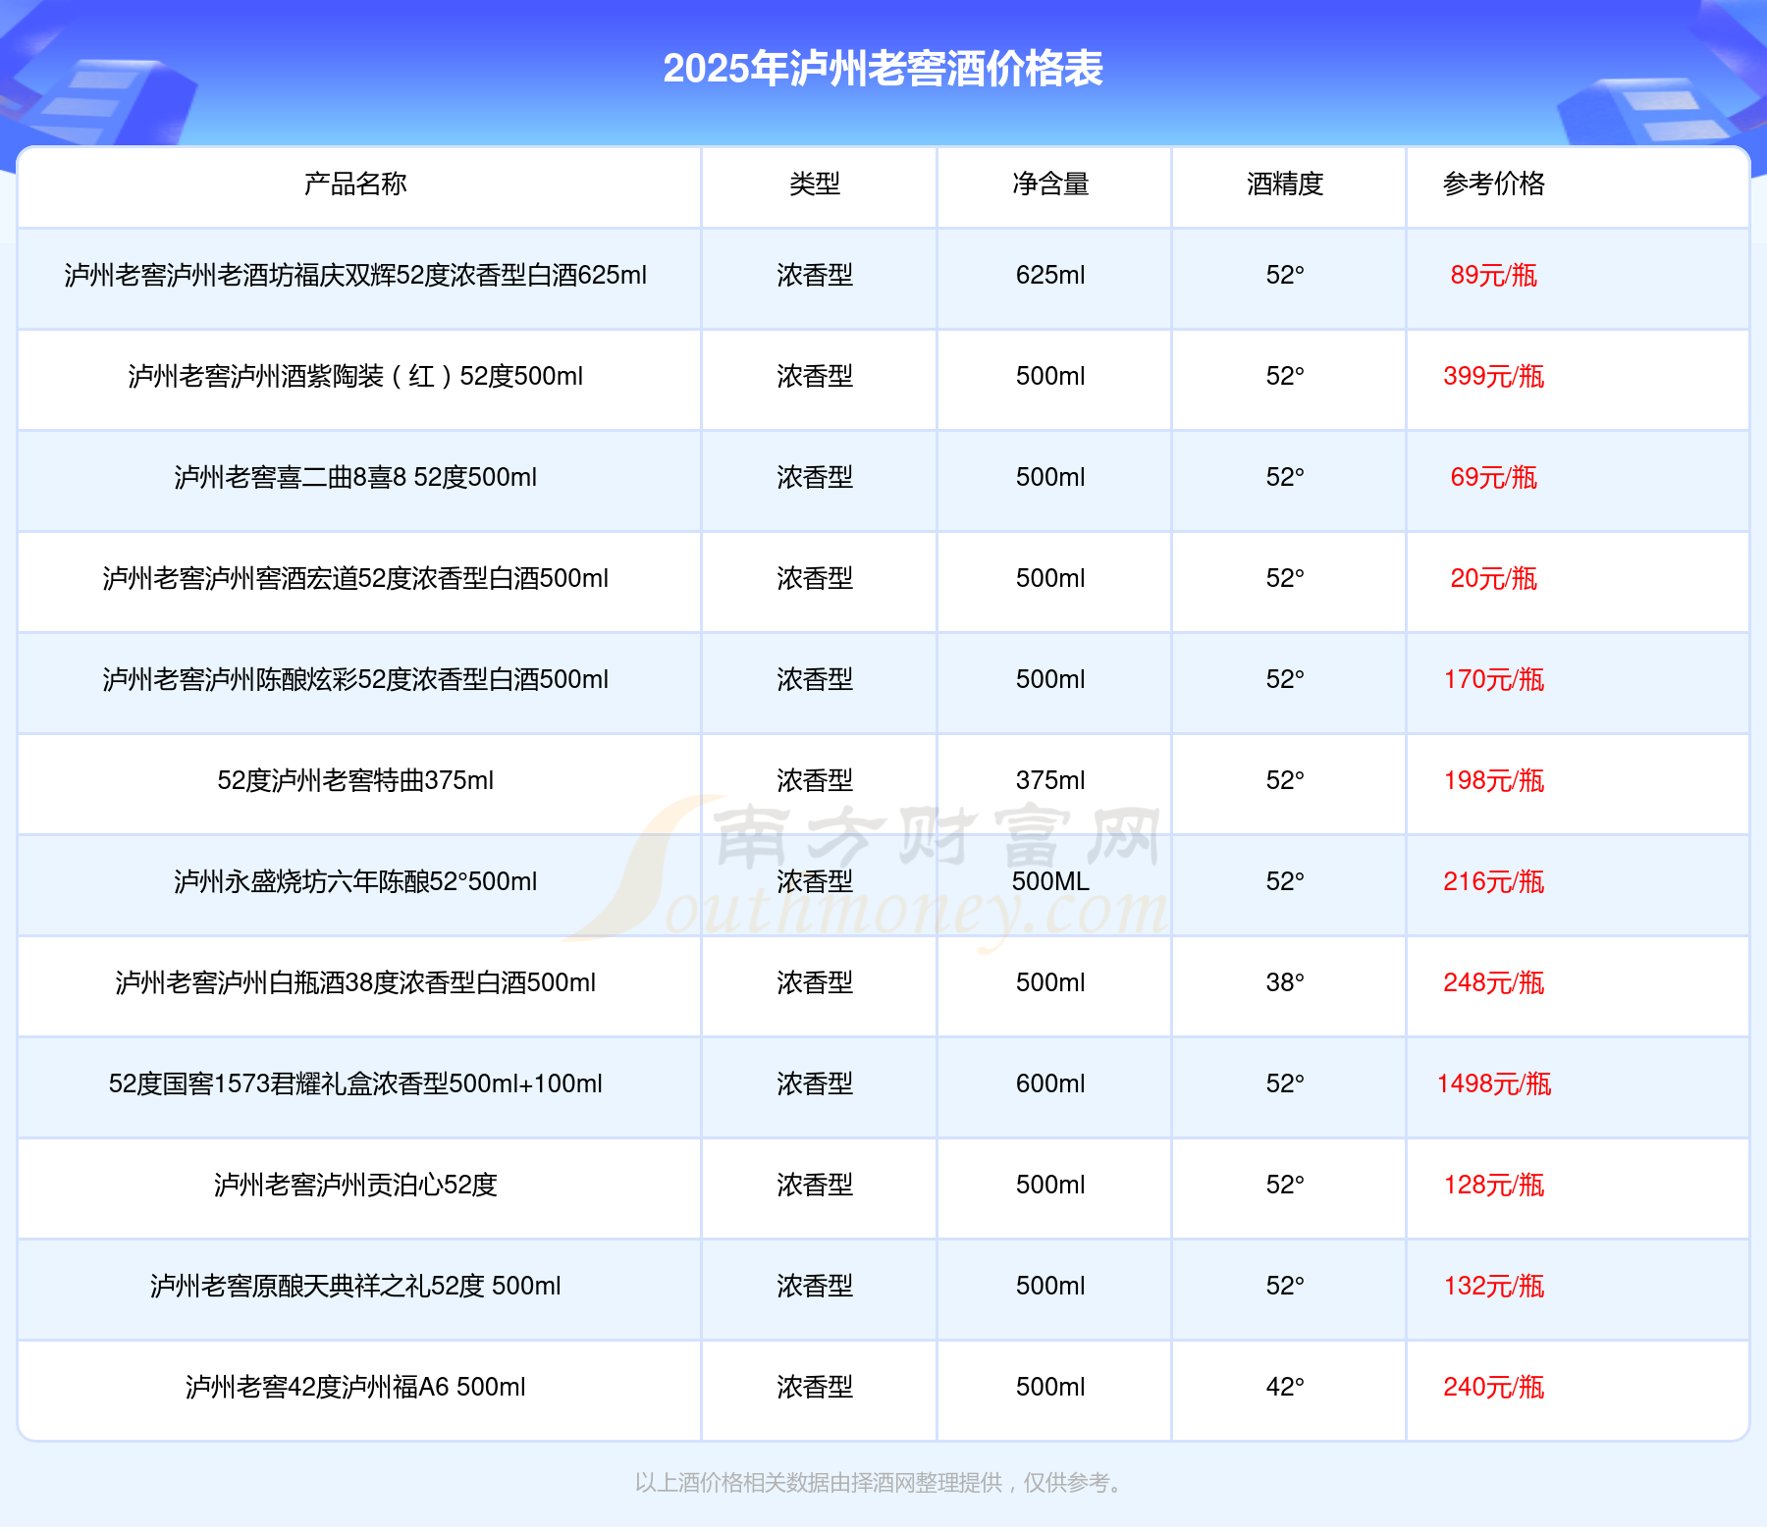Click product 52度国窖1573君耀礼盒浓香型500ml+100ml
Viewport: 1767px width, 1531px height.
(355, 1083)
